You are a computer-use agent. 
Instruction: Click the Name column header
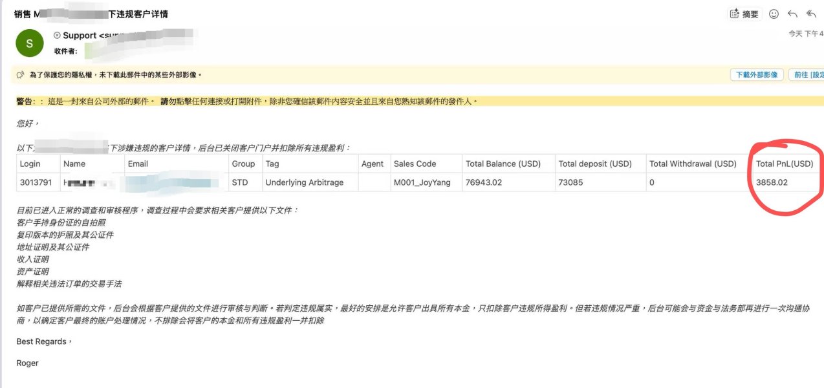[x=74, y=164]
